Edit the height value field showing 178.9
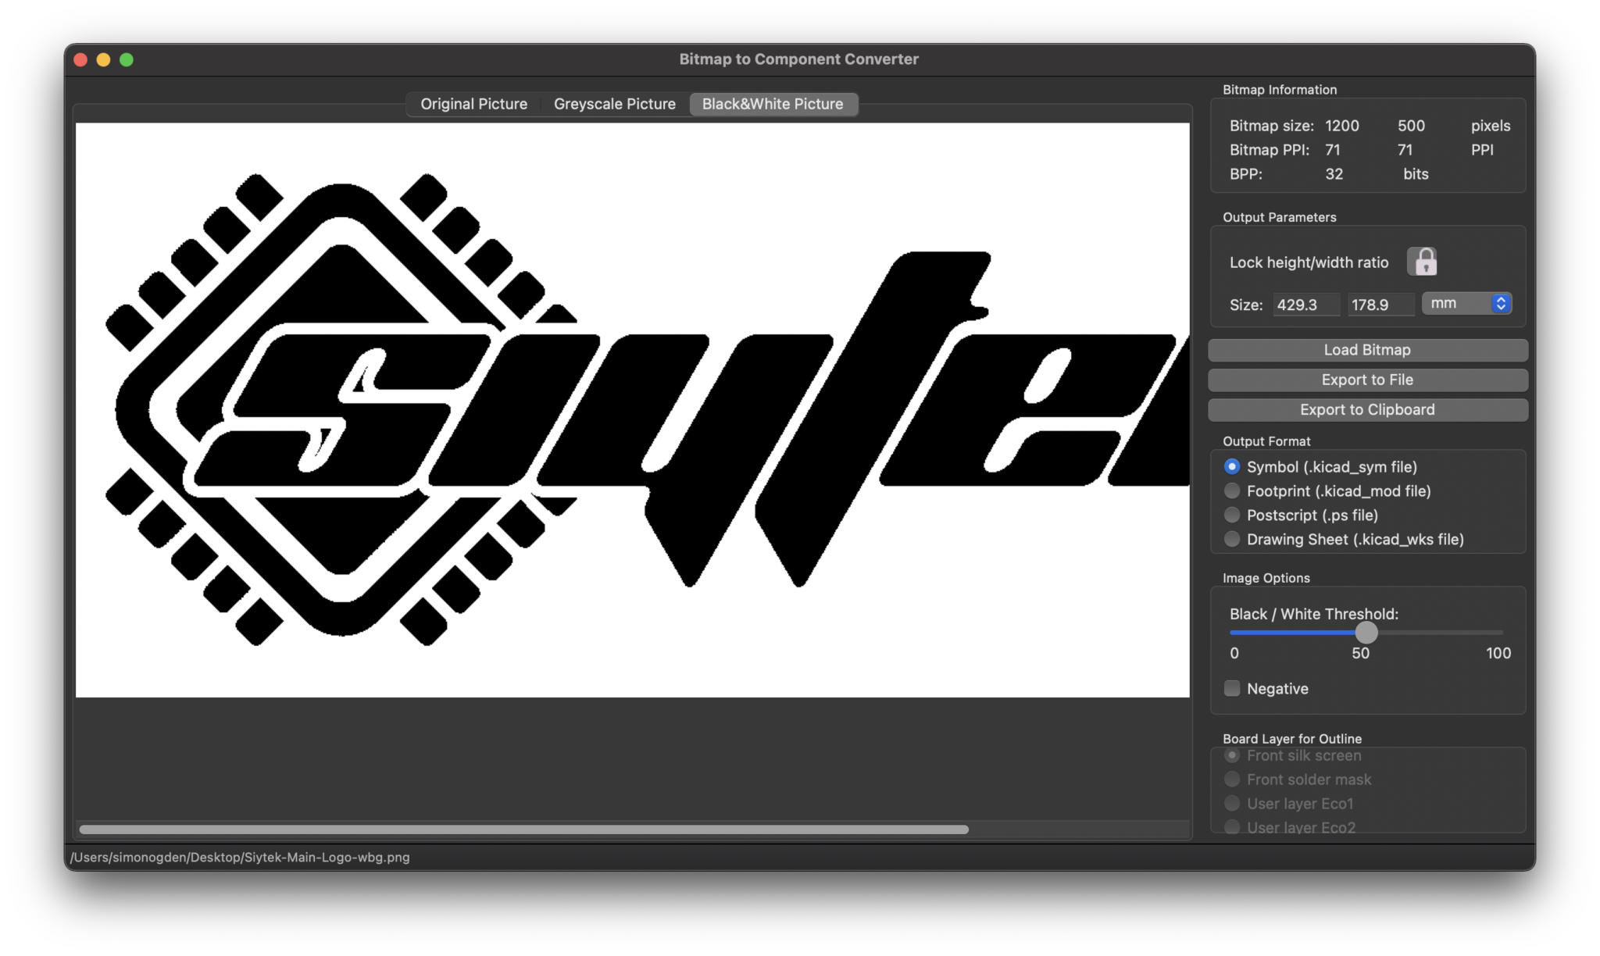1600x956 pixels. 1380,305
